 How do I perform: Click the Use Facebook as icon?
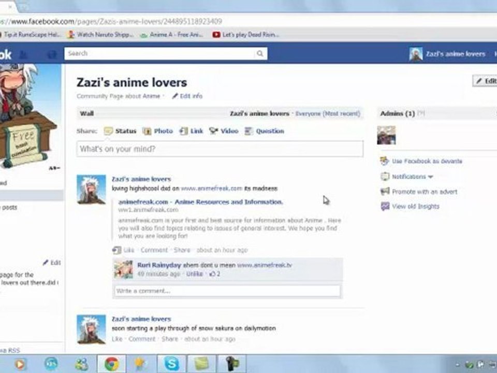point(385,161)
